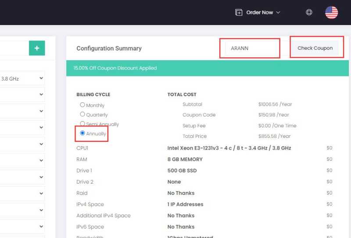Click the support lifebuoy icon

(x=309, y=12)
